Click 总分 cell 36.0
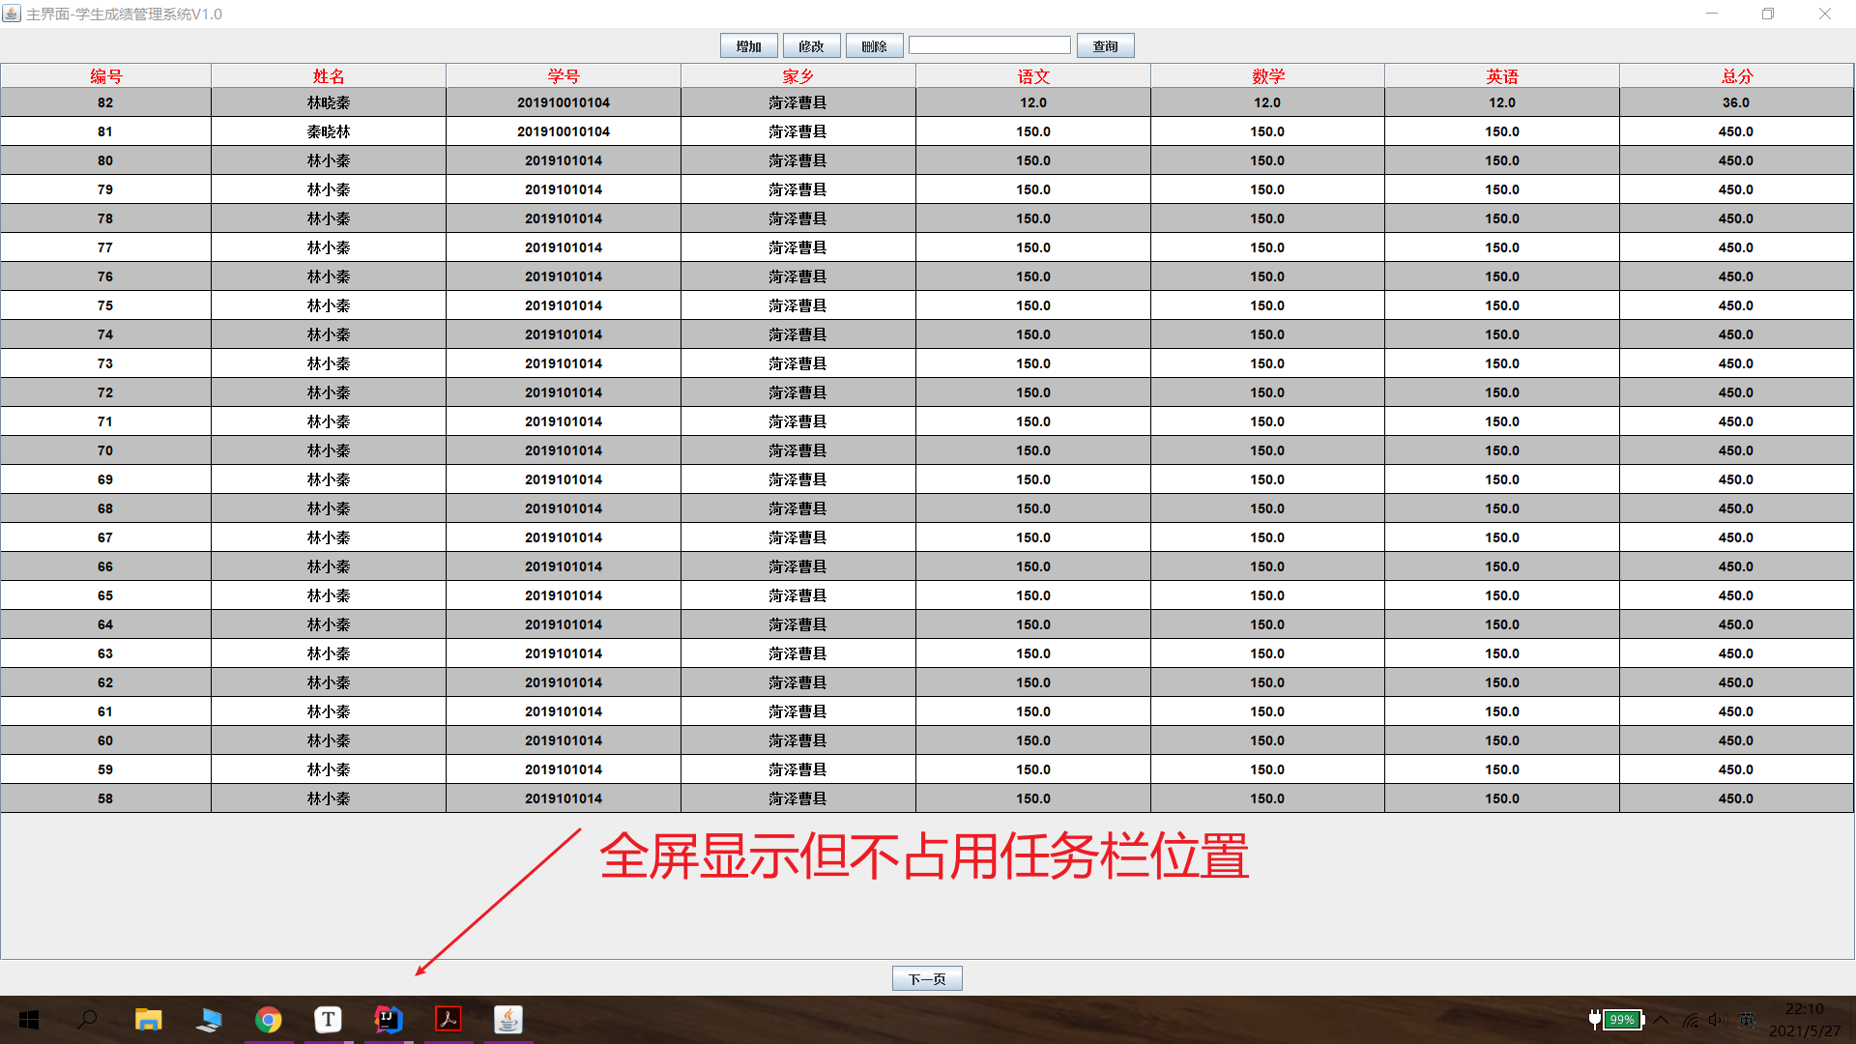This screenshot has height=1044, width=1856. [x=1737, y=102]
